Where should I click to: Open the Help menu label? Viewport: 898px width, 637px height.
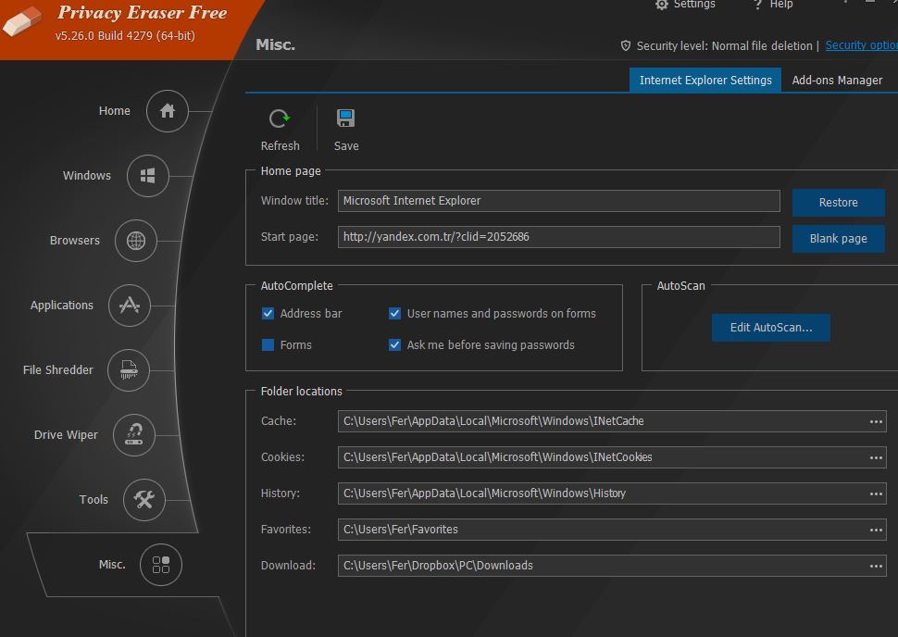coord(781,5)
